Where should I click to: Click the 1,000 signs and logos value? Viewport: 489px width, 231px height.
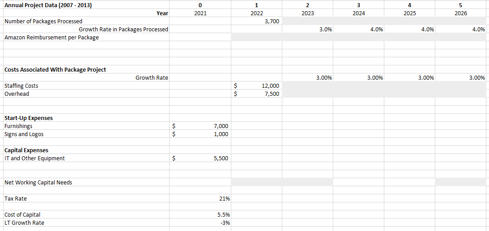(x=221, y=134)
